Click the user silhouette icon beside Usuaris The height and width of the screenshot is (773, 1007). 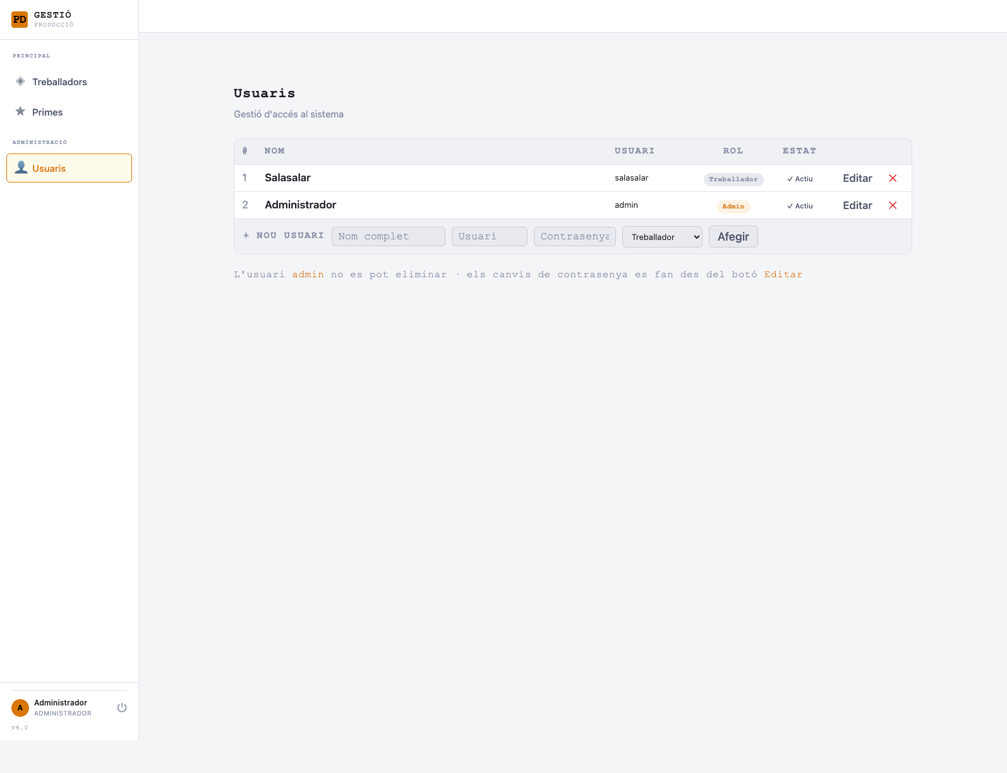coord(21,168)
